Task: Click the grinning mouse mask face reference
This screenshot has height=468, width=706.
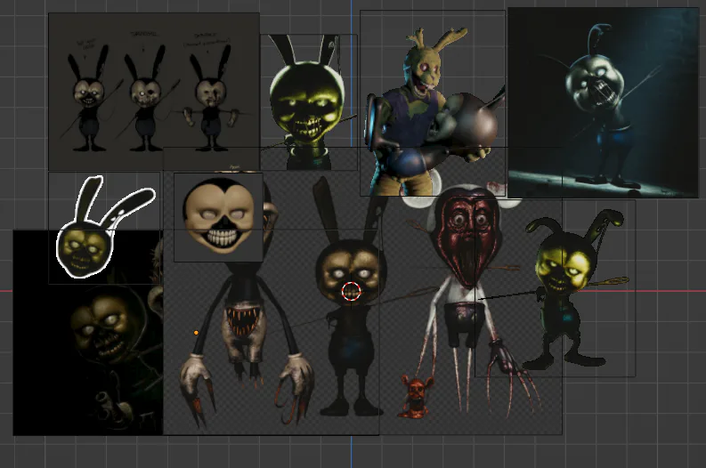Action: tap(218, 217)
